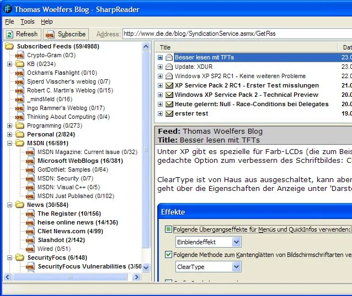Click the KB folder icon
This screenshot has width=352, height=296.
tap(20, 64)
